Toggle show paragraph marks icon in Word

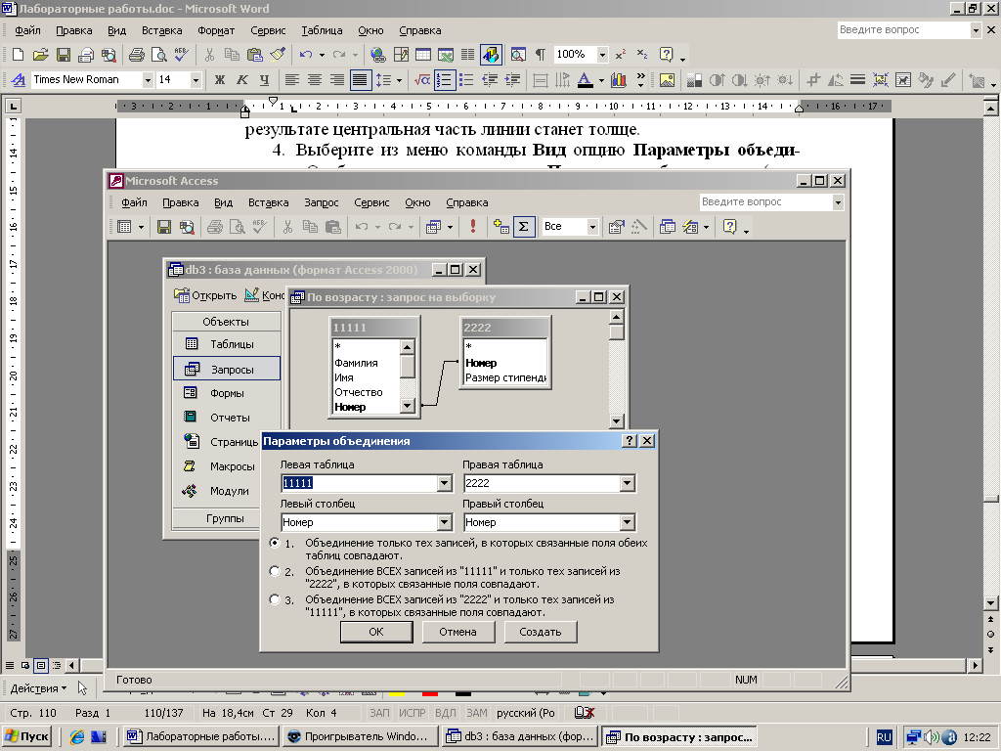pyautogui.click(x=540, y=55)
